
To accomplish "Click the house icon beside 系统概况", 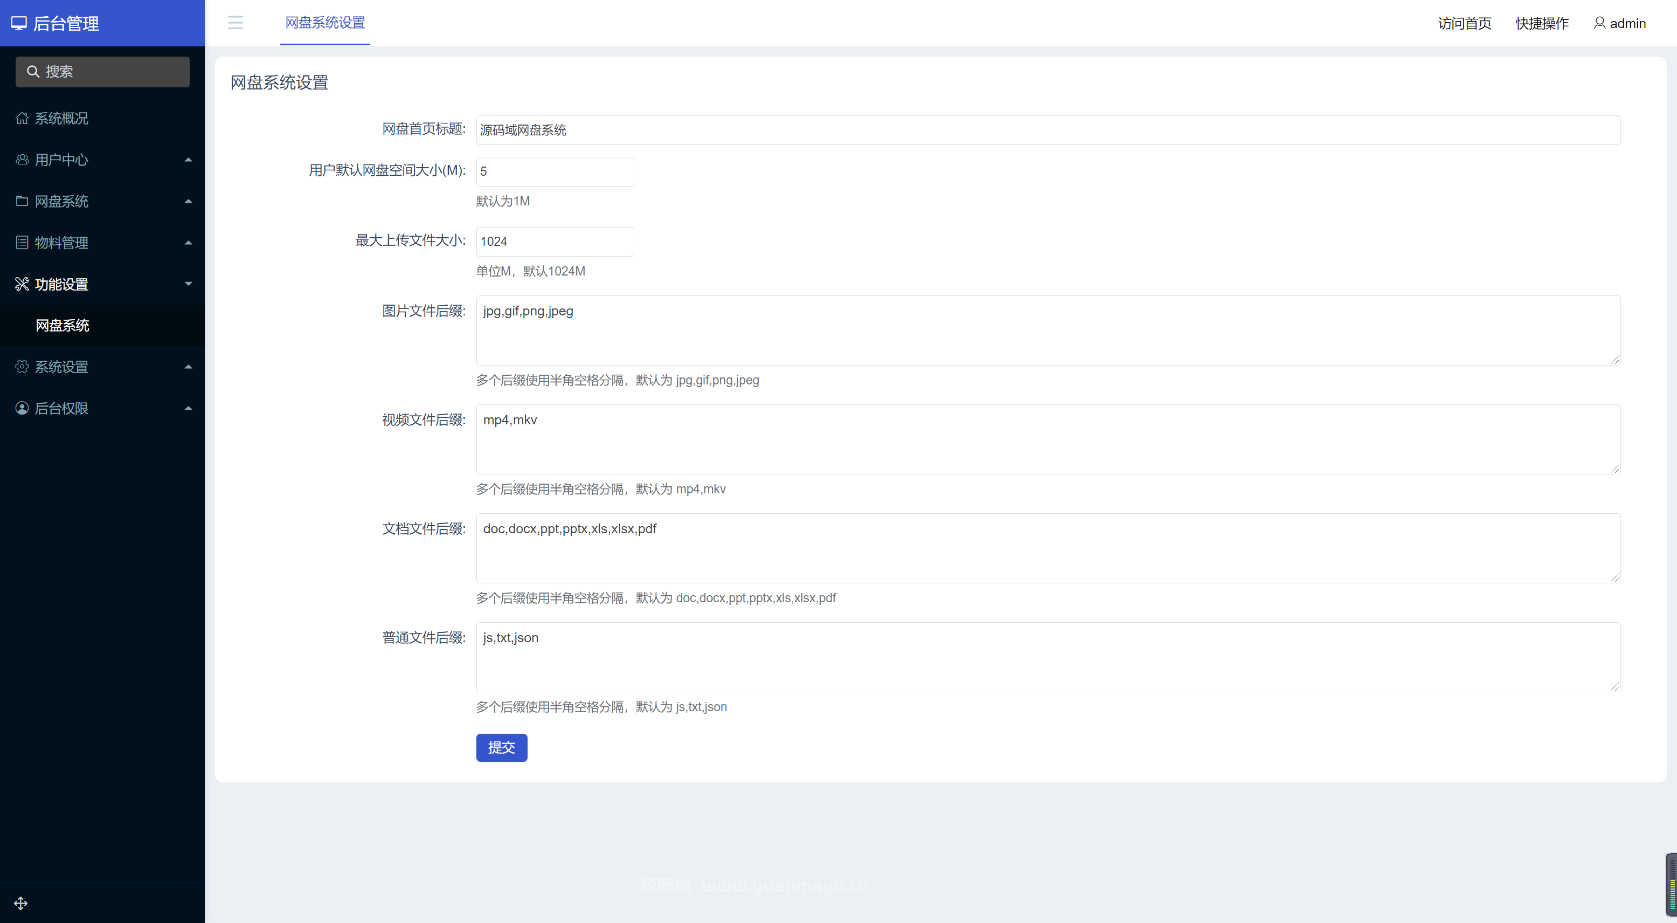I will click(22, 118).
